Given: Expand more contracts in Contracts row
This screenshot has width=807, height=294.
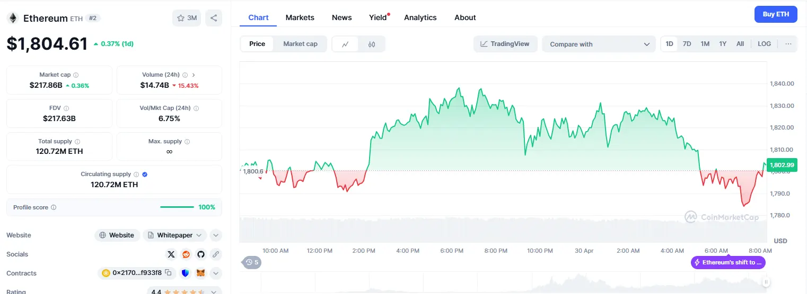Looking at the screenshot, I should (x=216, y=273).
